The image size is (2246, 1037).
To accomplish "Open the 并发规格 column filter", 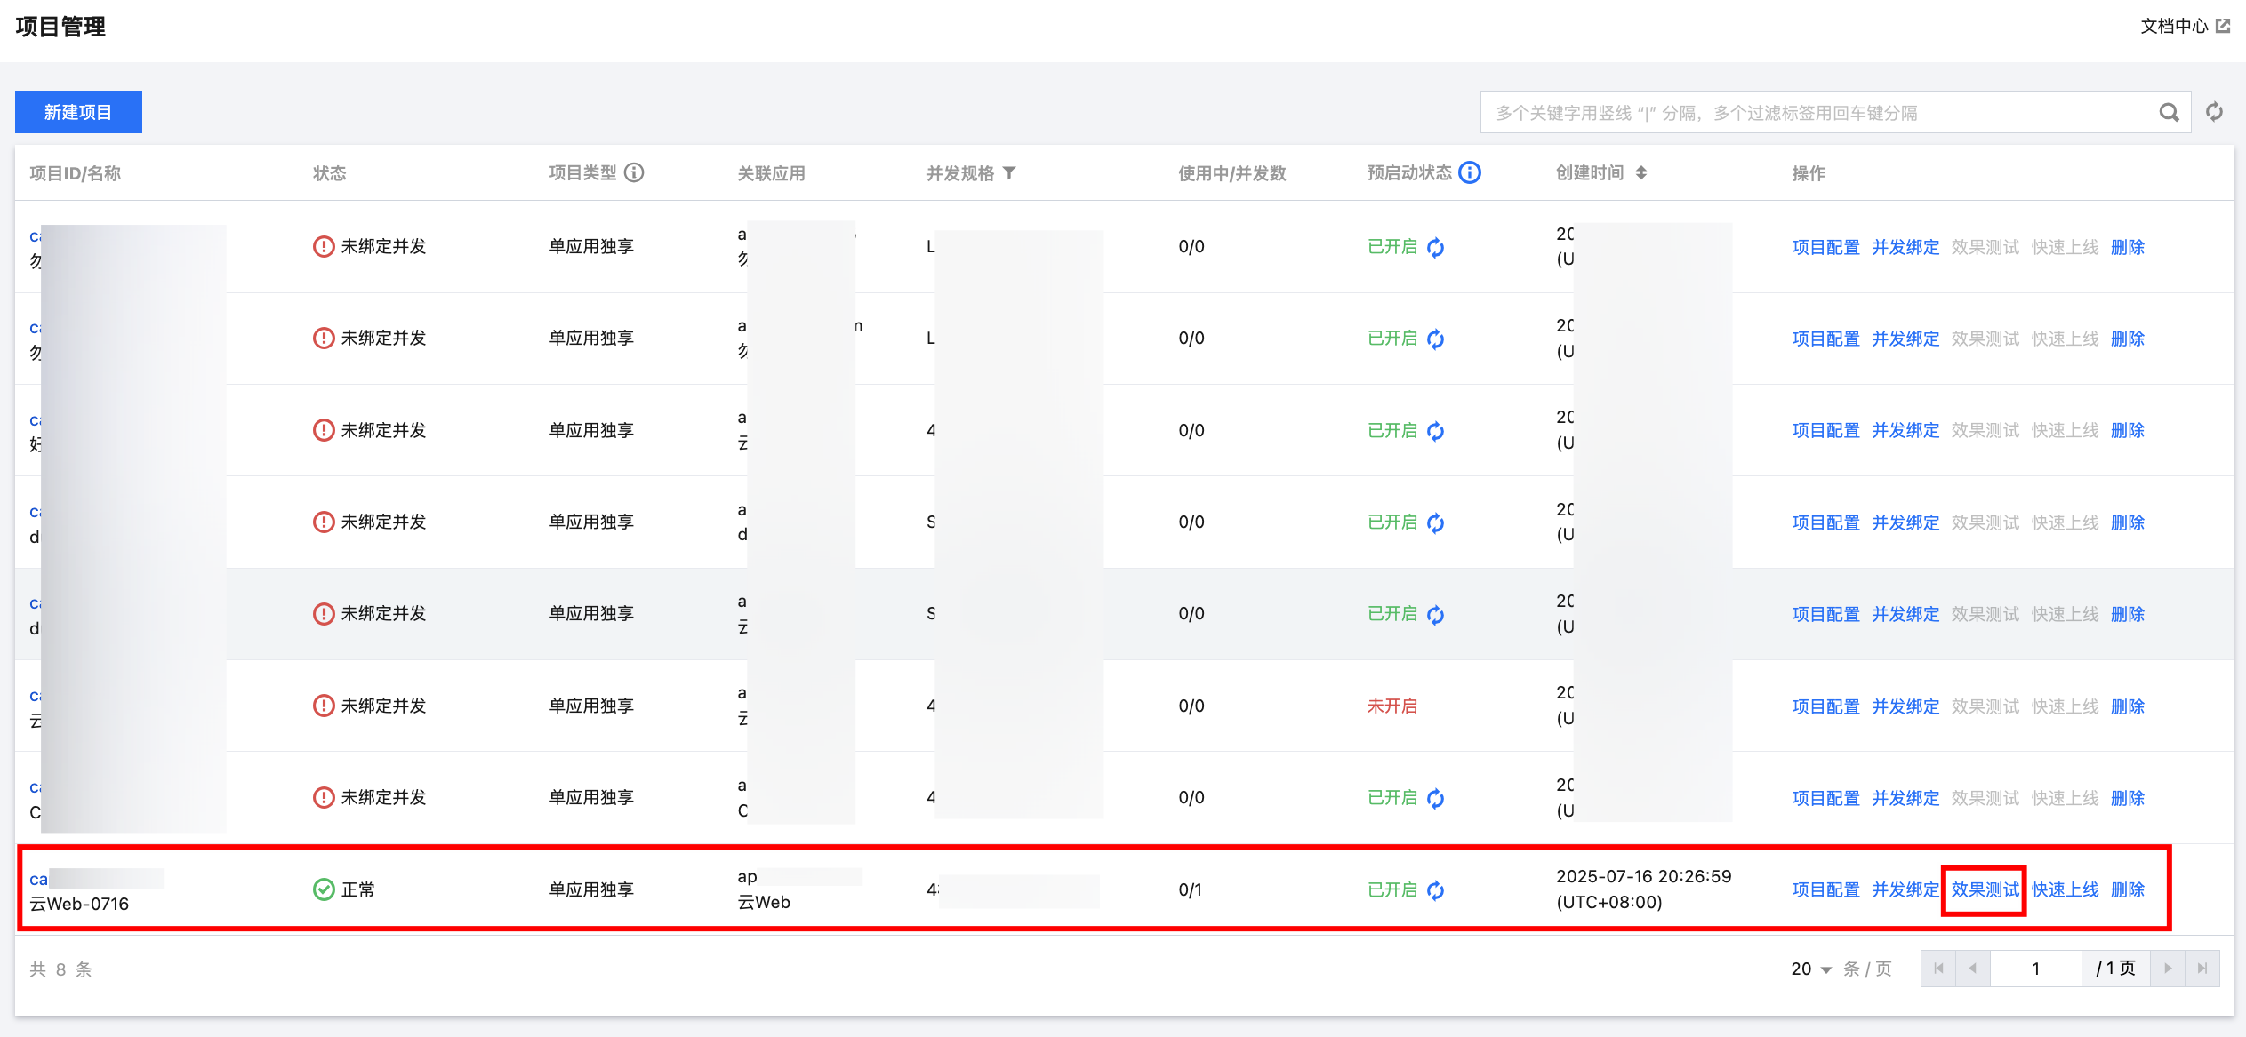I will (x=1009, y=172).
